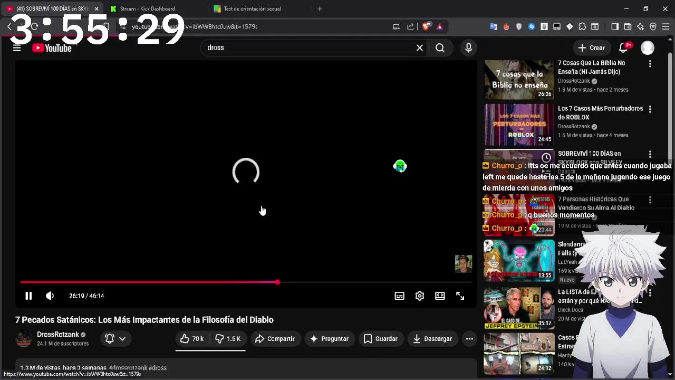This screenshot has height=380, width=675.
Task: Open the browser main menu
Action: click(666, 26)
